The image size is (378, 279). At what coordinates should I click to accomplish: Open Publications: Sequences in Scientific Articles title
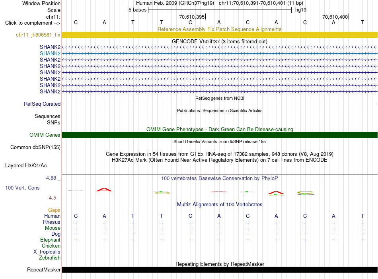(220, 110)
